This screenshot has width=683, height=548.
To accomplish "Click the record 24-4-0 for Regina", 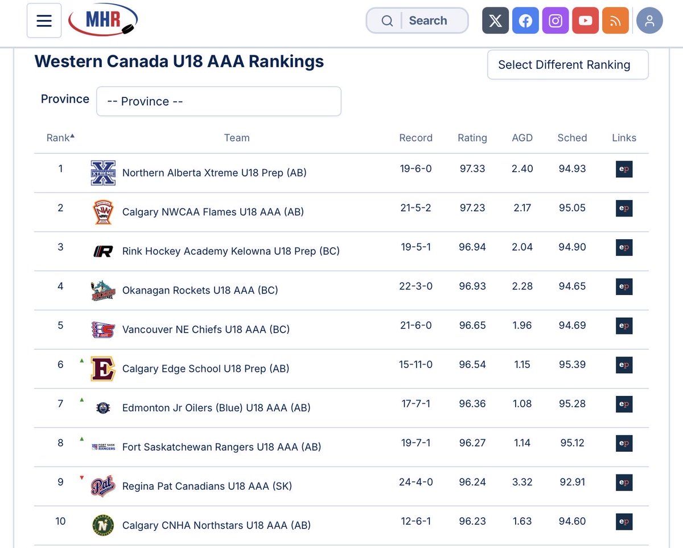I will 415,482.
